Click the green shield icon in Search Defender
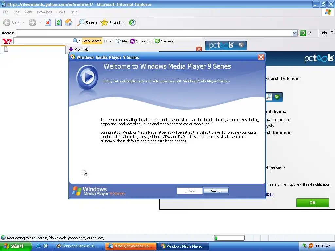 [277, 97]
